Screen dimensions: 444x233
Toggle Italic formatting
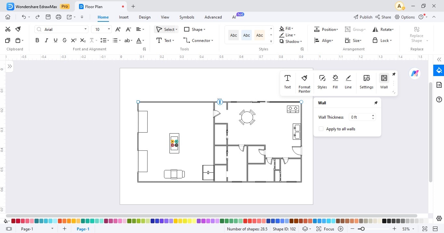pos(47,41)
